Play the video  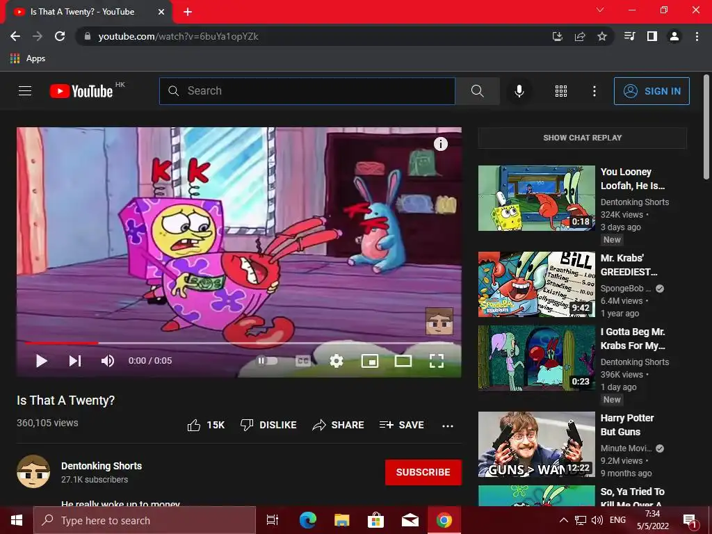41,361
